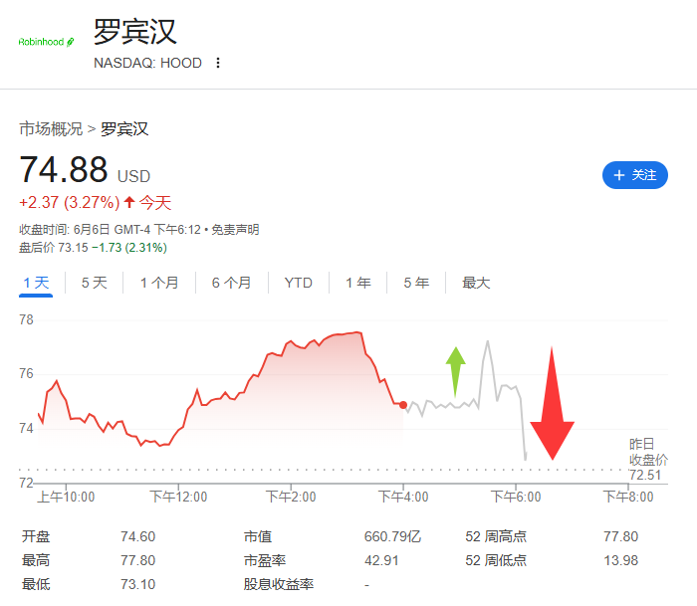697x606 pixels.
Task: Switch to the 1 个月 chart range
Action: point(159,283)
